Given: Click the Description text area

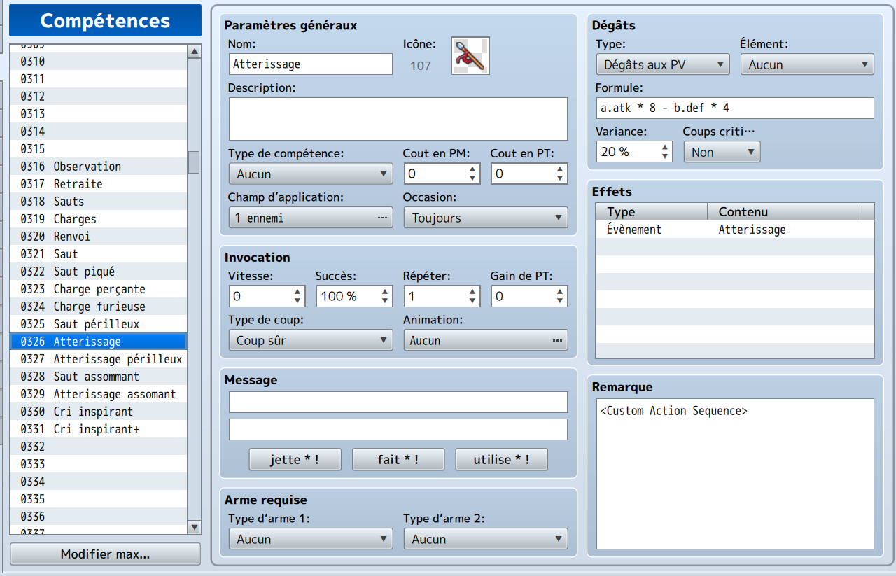Looking at the screenshot, I should pos(398,119).
